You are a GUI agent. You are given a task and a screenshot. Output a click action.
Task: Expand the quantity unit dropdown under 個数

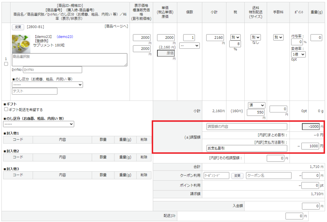[x=189, y=46]
